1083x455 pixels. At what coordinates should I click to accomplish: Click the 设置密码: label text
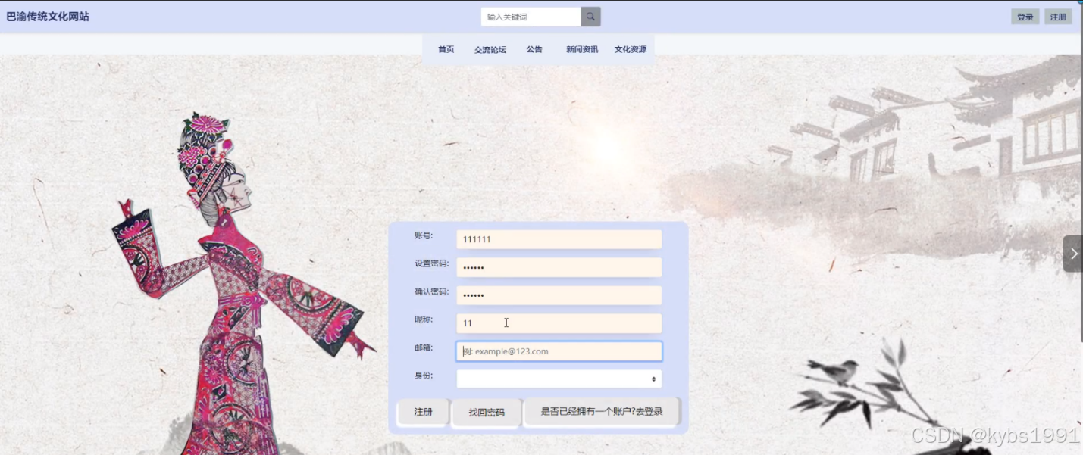coord(431,263)
